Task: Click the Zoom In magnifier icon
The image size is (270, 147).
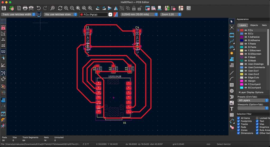Action: 66,8
